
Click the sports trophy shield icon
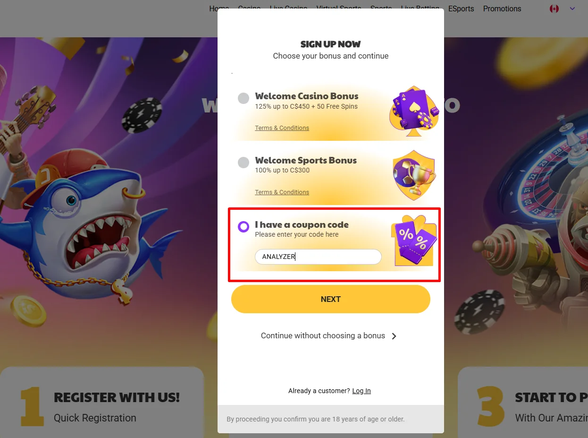point(414,175)
